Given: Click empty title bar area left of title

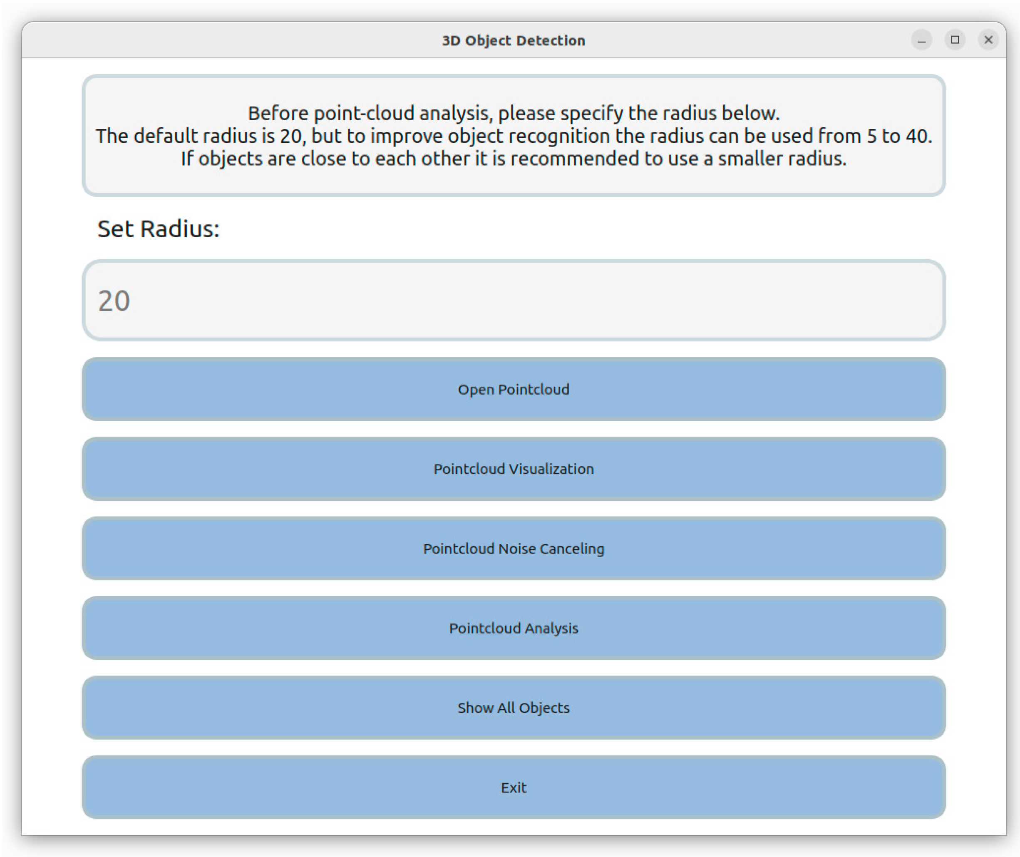Looking at the screenshot, I should 218,40.
